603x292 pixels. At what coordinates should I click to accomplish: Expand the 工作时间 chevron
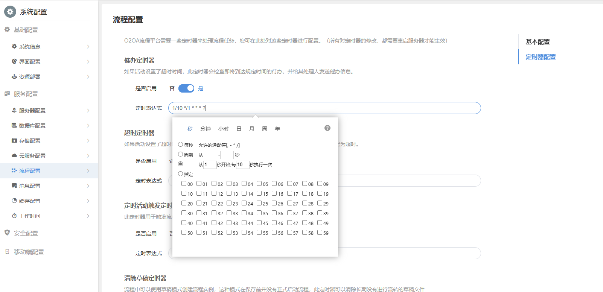pyautogui.click(x=88, y=216)
